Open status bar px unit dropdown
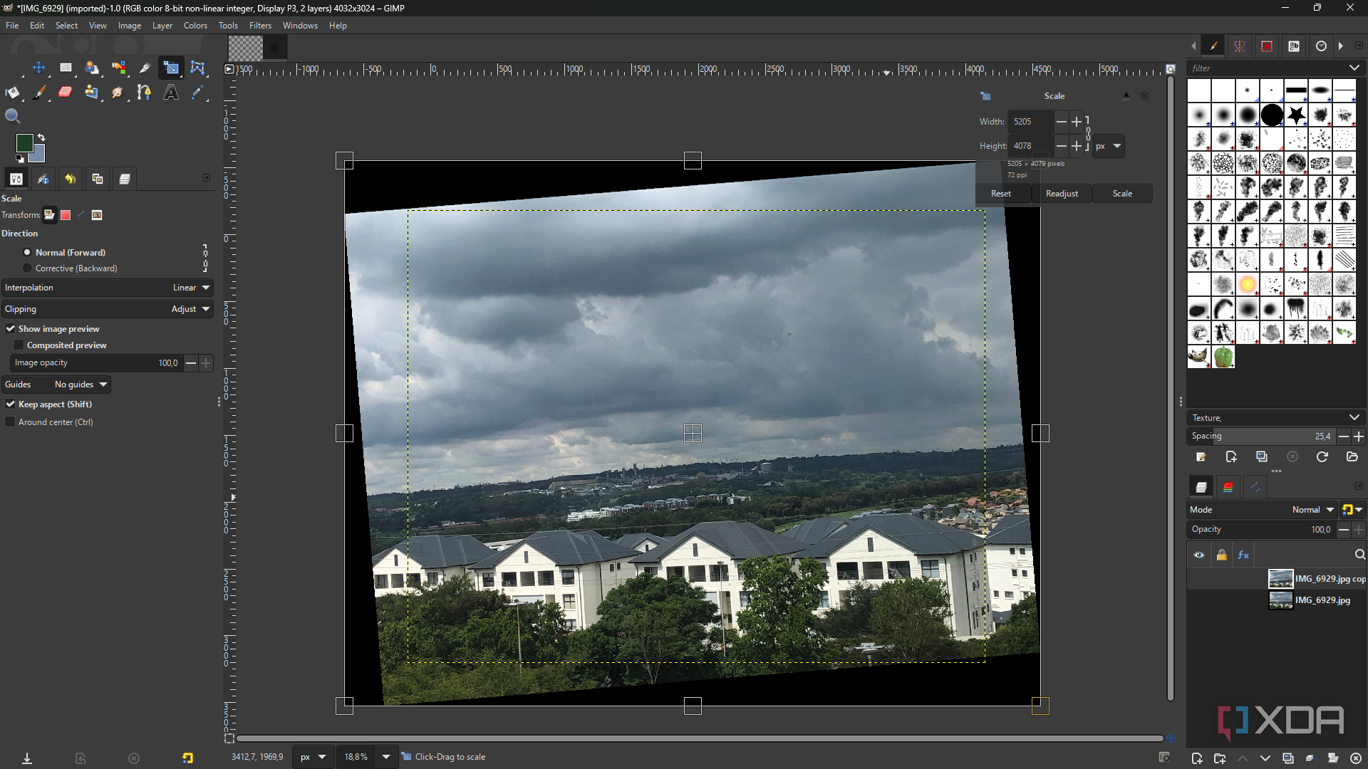Viewport: 1368px width, 769px height. click(312, 757)
